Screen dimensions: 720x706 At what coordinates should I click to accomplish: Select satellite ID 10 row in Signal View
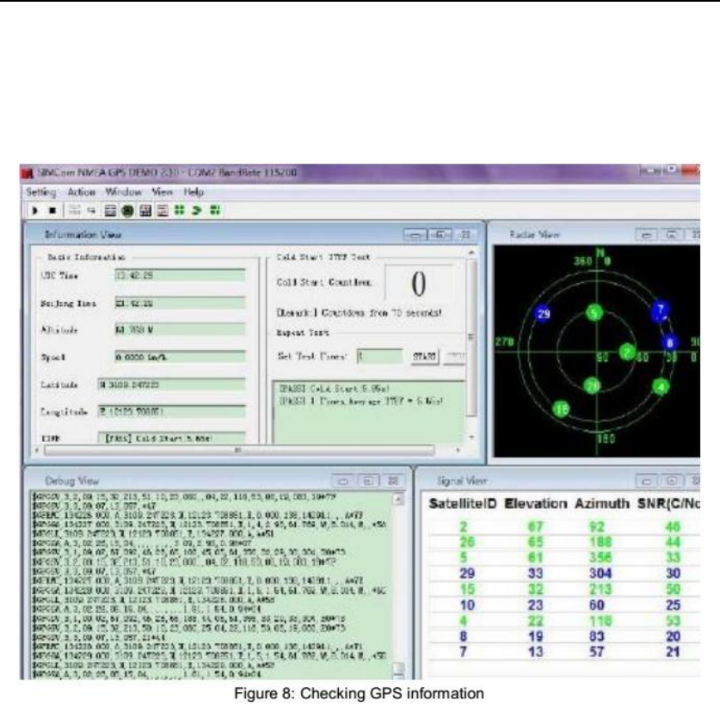click(564, 605)
